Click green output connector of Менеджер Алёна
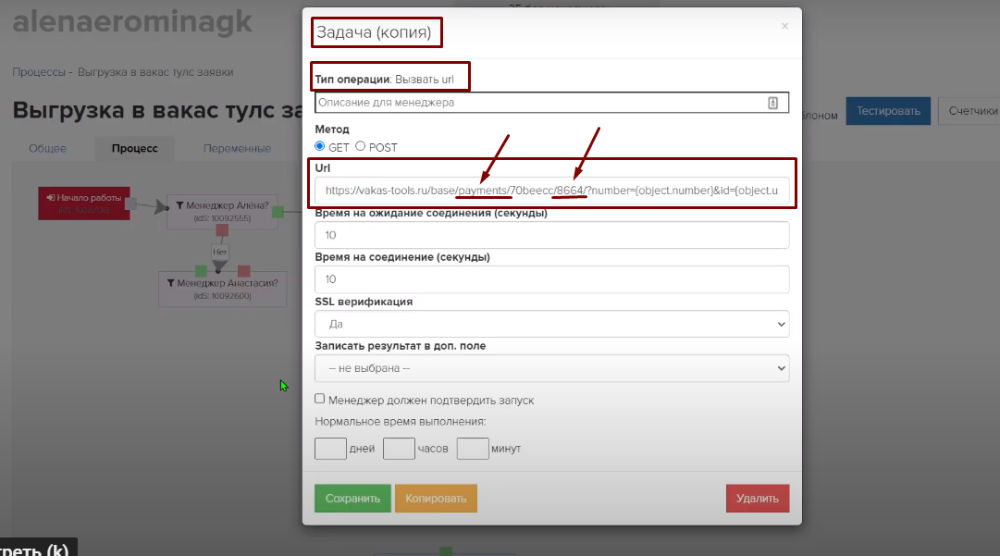Image resolution: width=1000 pixels, height=556 pixels. click(x=278, y=212)
